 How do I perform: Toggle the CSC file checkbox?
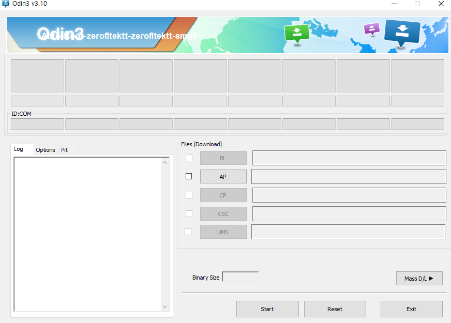coord(189,213)
